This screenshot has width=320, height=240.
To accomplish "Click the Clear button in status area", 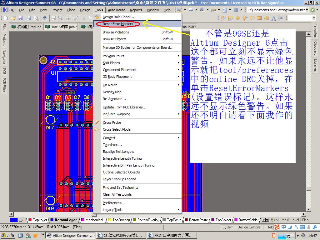I will tap(306, 220).
